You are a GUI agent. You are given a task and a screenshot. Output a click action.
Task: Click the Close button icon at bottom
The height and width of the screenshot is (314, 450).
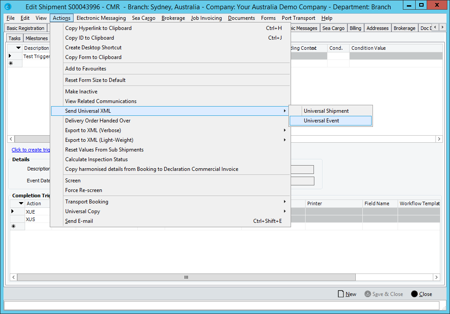click(x=414, y=294)
